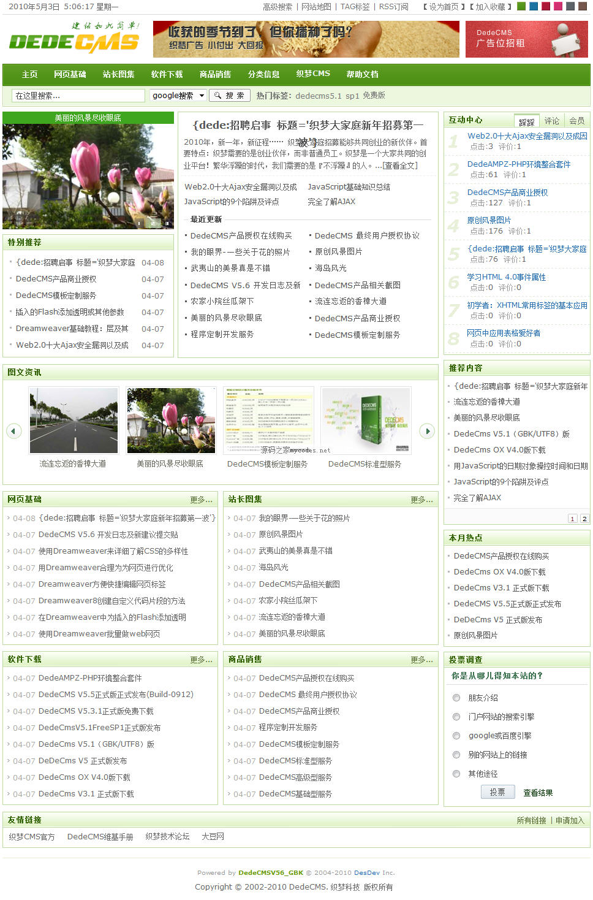The image size is (593, 900).
Task: Open 织梦CMS in the navigation bar
Action: (313, 74)
